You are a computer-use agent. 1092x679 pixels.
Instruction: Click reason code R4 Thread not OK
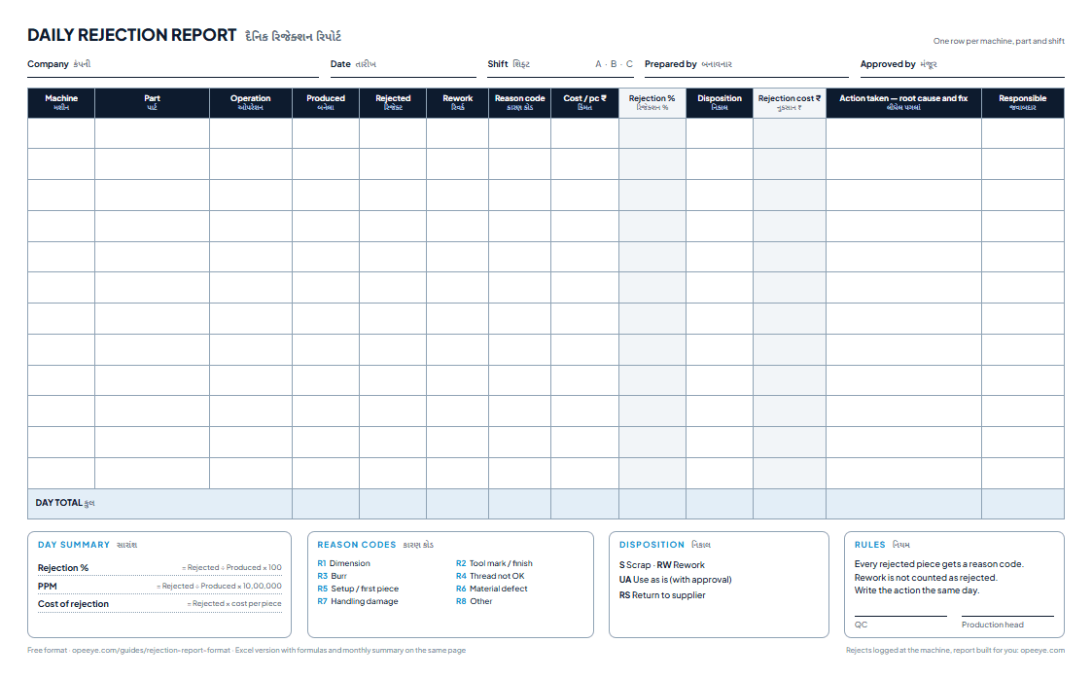tap(490, 576)
